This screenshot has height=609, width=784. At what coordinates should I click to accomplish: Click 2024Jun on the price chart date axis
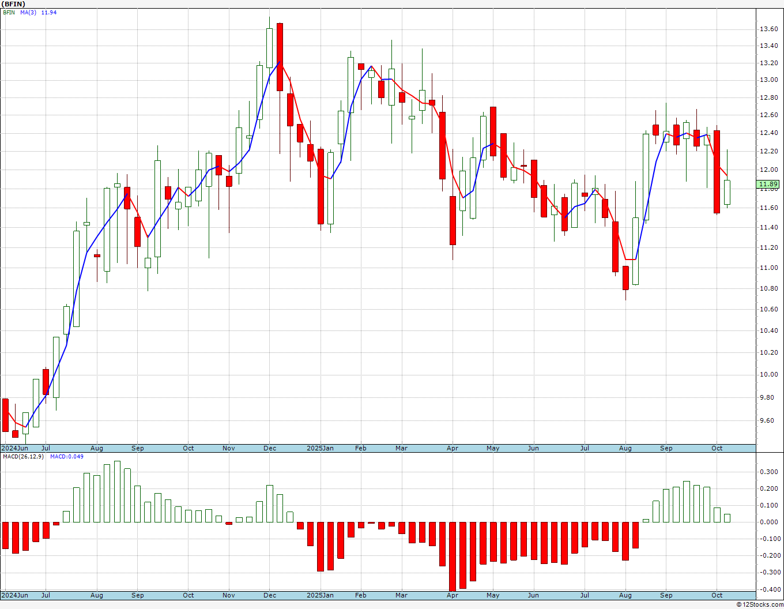click(14, 448)
